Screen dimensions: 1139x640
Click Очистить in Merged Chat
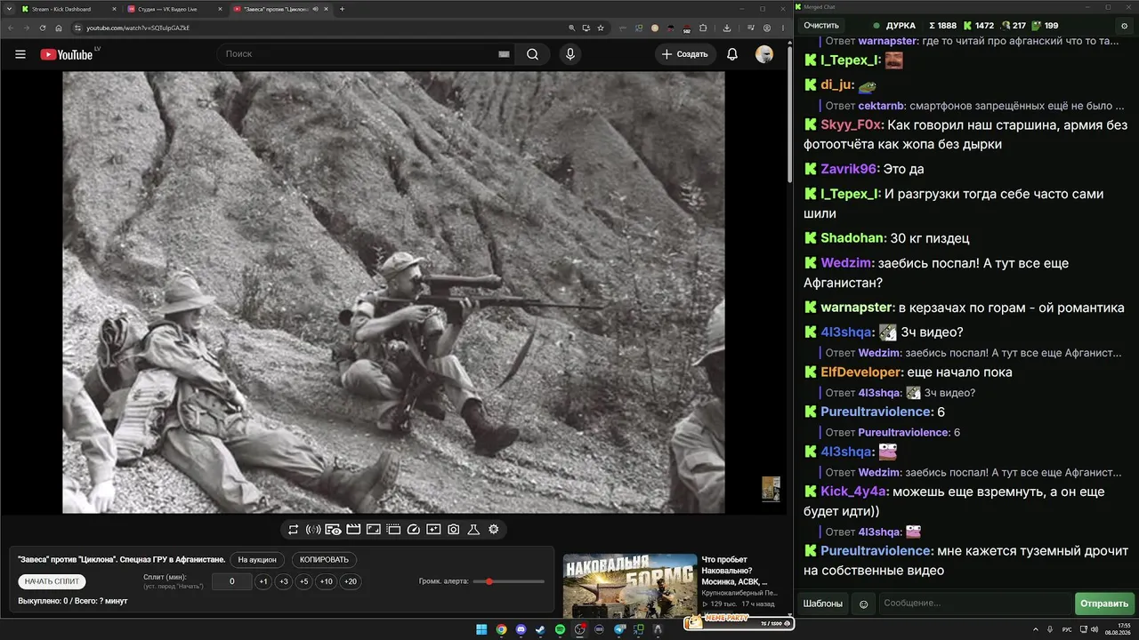tap(821, 26)
